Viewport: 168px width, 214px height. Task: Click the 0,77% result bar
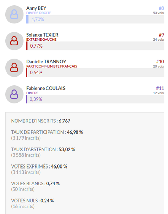[x=95, y=46]
